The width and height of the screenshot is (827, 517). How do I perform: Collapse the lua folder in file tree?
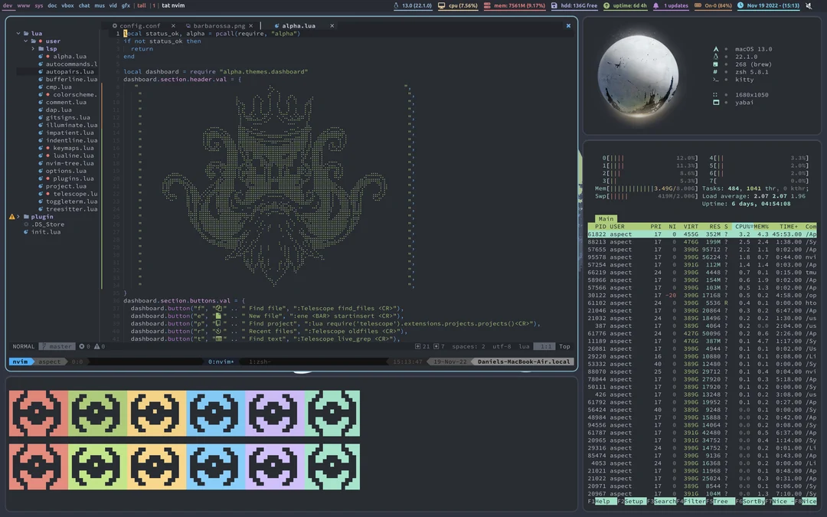tap(18, 33)
